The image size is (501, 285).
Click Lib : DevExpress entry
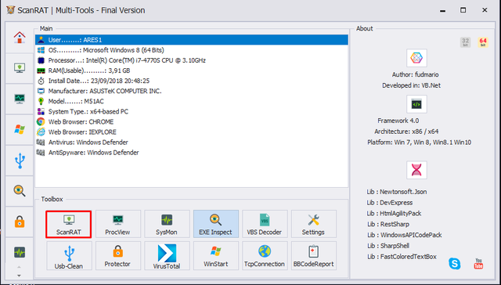[390, 203]
